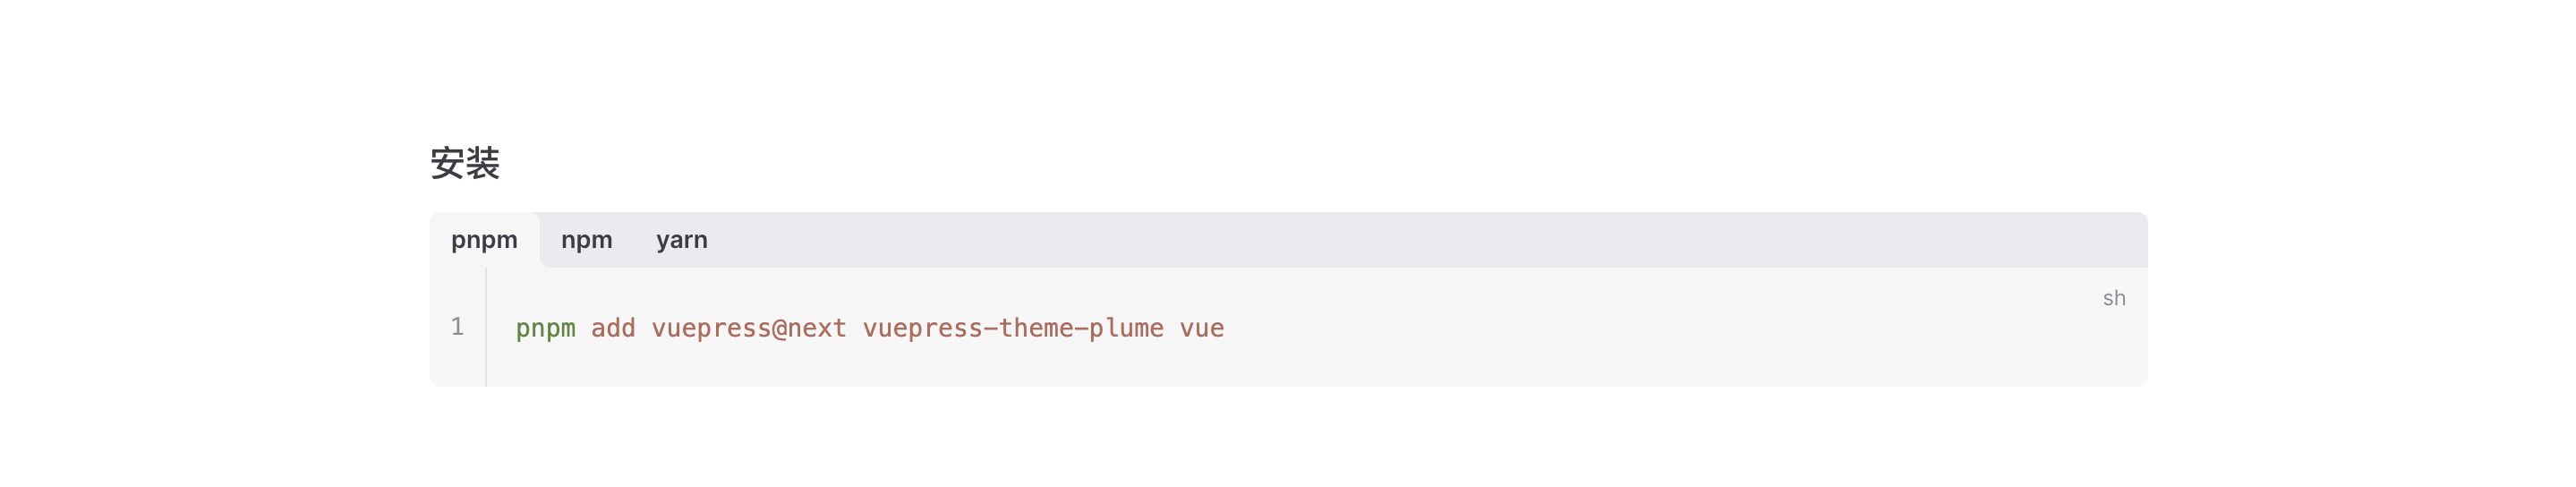Click line number 1 in the code gutter
2576x487 pixels.
click(457, 327)
